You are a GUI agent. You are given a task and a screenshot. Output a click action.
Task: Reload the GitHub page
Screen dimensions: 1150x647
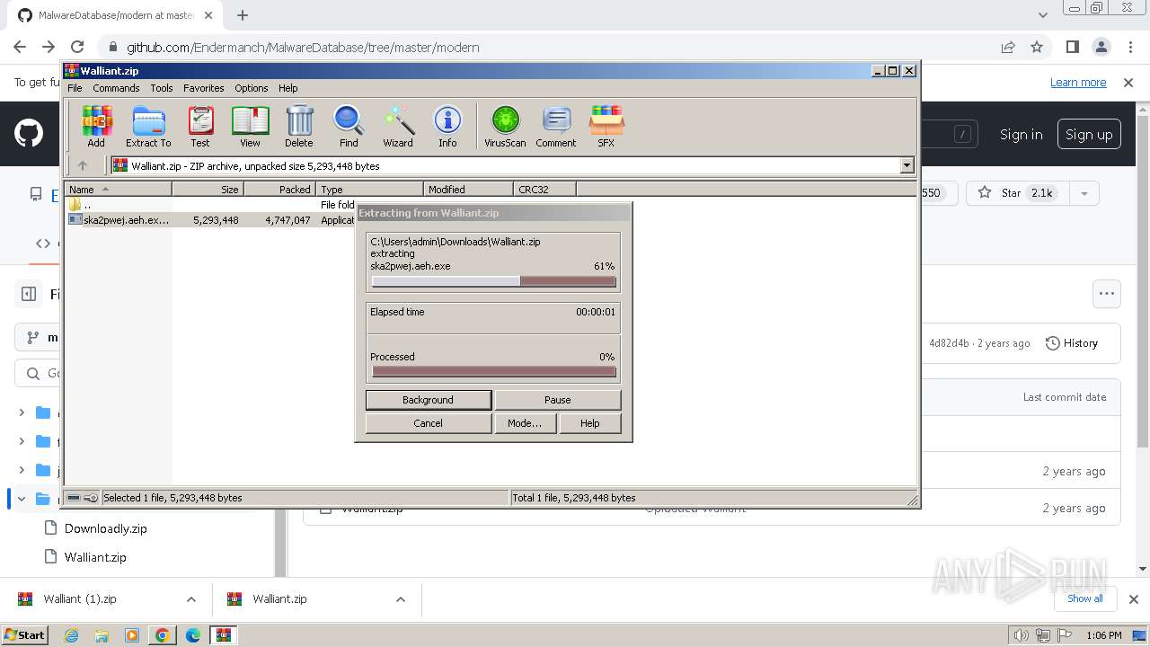[x=77, y=47]
